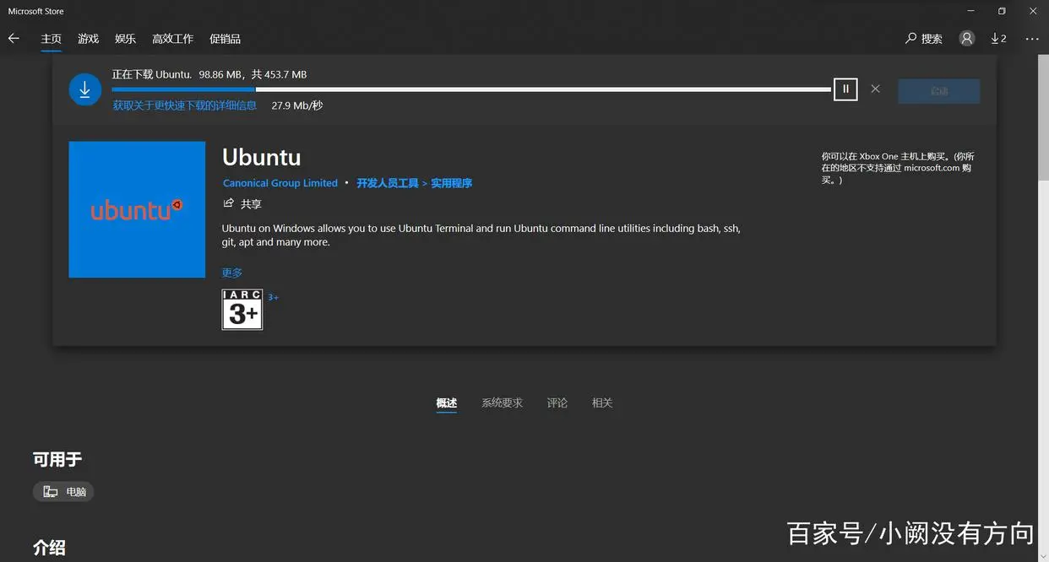Switch to the 系统要求 section tab

coord(503,403)
